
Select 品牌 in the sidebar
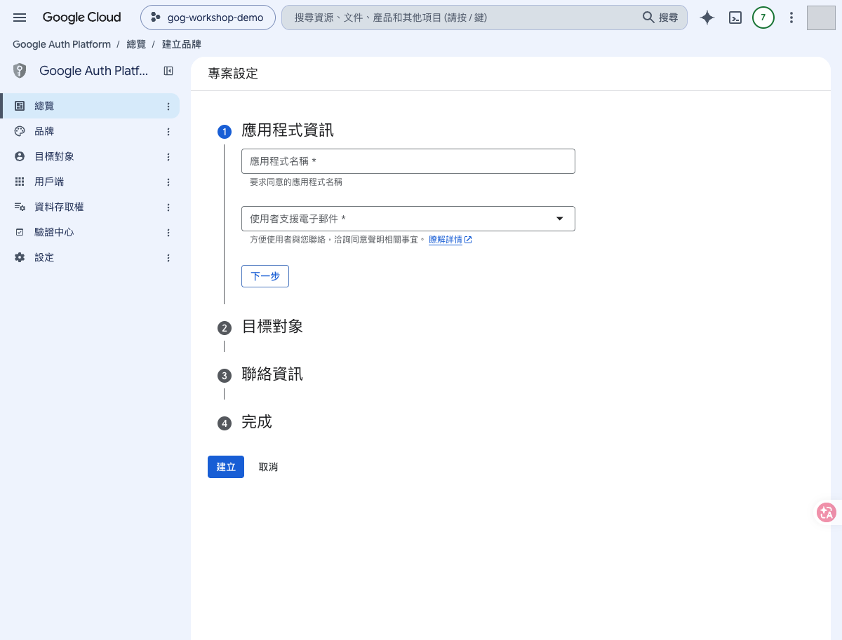pos(90,131)
